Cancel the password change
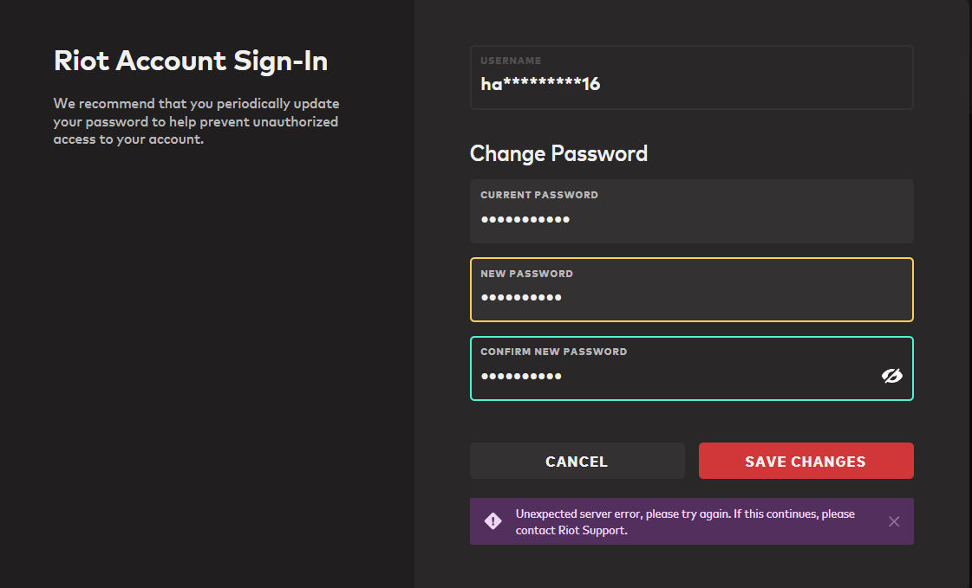The image size is (972, 588). [x=577, y=461]
